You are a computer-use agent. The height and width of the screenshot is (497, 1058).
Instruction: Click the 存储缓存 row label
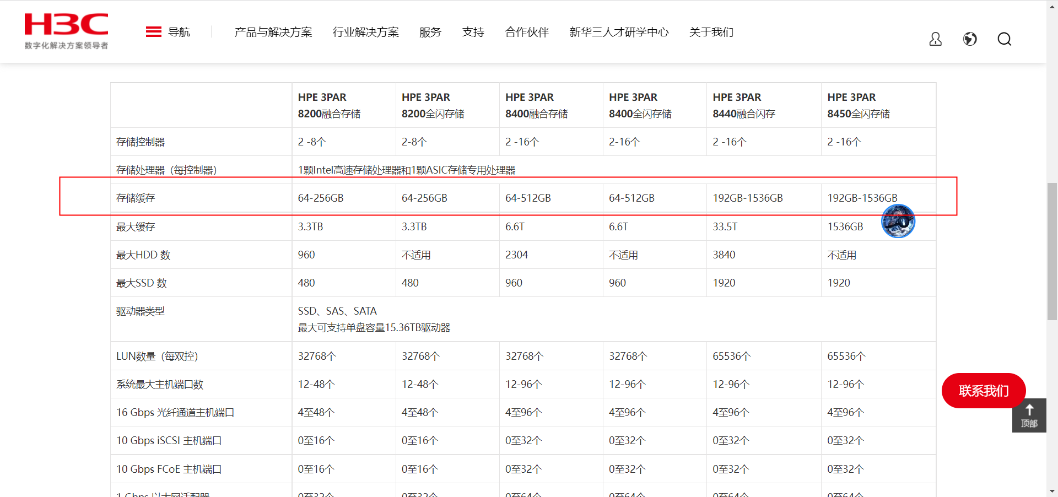(x=135, y=198)
